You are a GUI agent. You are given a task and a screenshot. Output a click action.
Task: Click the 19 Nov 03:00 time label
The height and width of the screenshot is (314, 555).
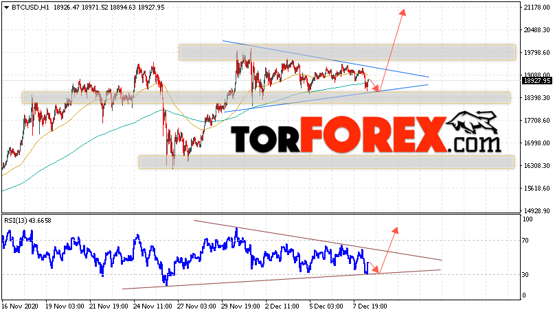(x=65, y=306)
